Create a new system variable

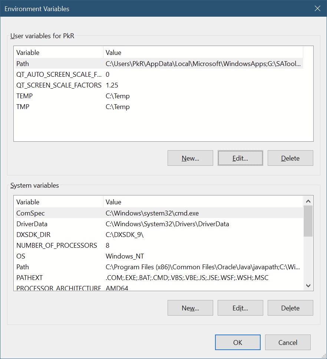tap(190, 308)
